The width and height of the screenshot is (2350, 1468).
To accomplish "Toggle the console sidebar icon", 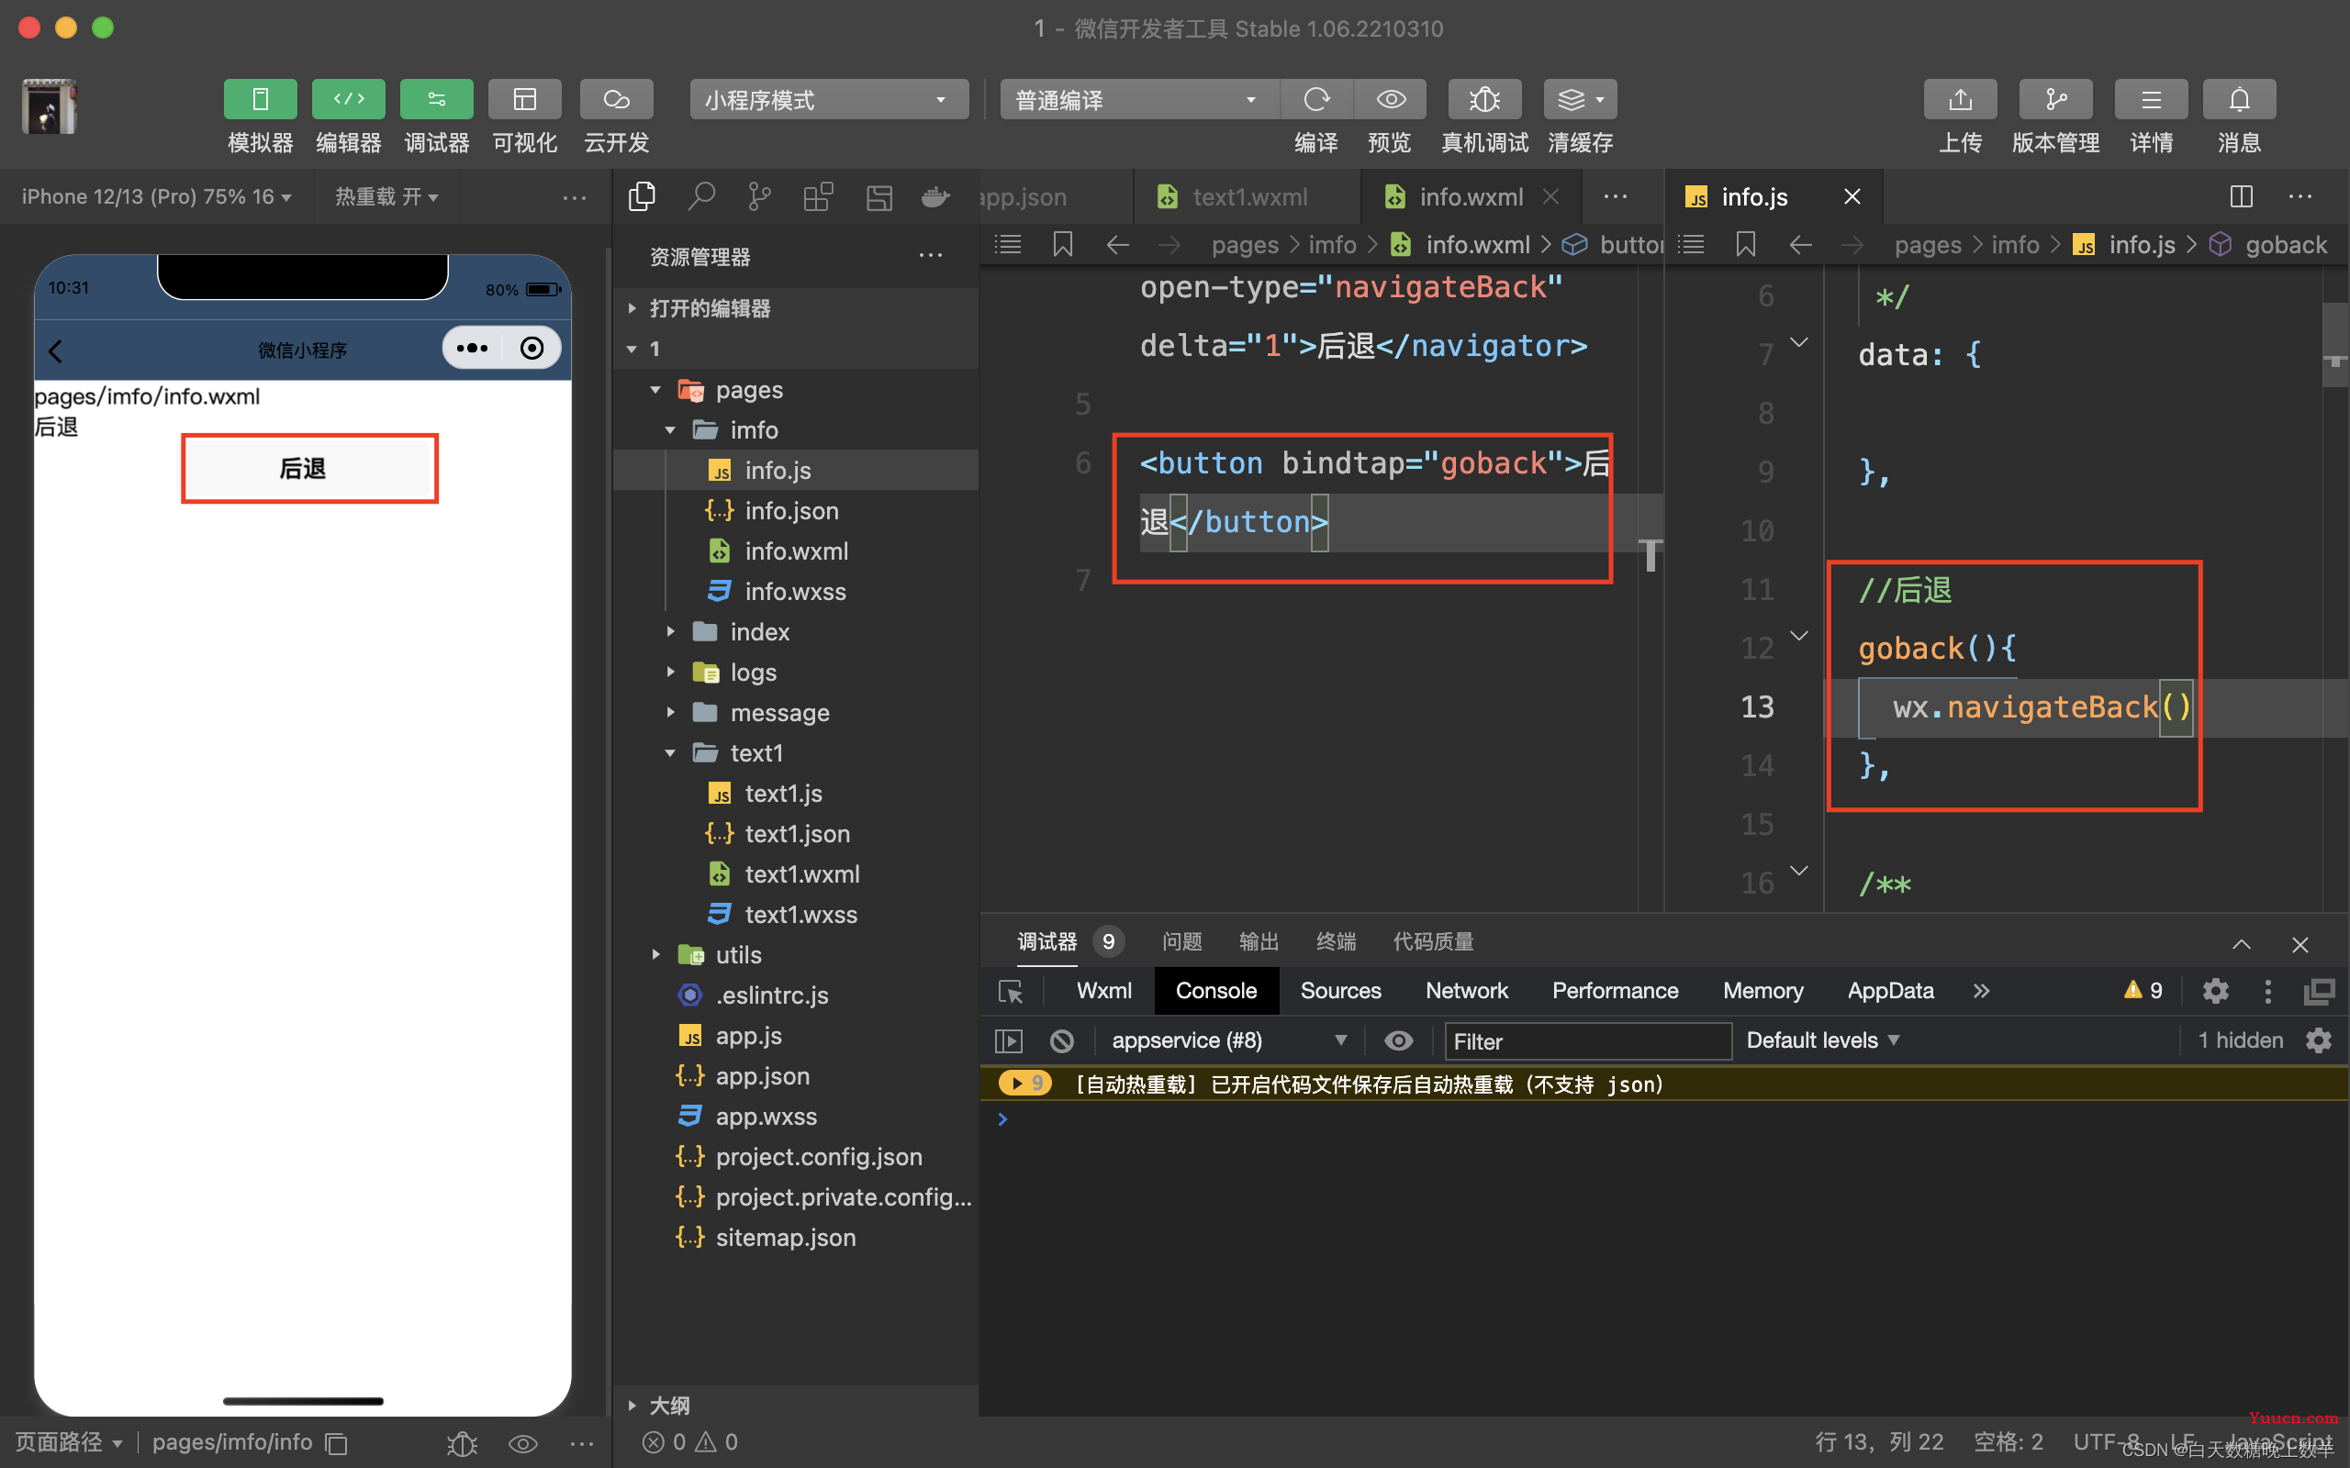I will pos(1008,1040).
